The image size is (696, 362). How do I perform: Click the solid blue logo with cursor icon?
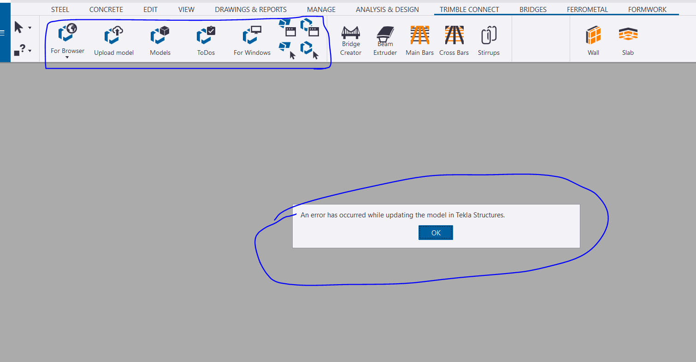(288, 50)
